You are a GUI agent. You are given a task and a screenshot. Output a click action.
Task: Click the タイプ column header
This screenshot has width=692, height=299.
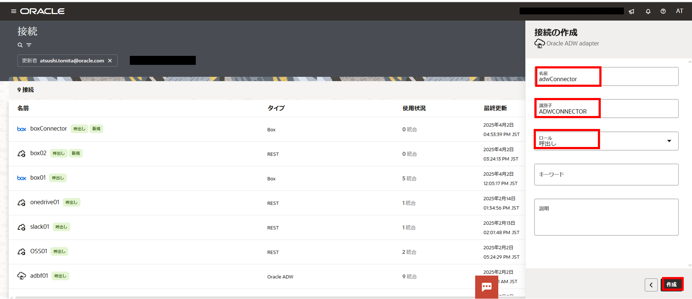coord(276,108)
